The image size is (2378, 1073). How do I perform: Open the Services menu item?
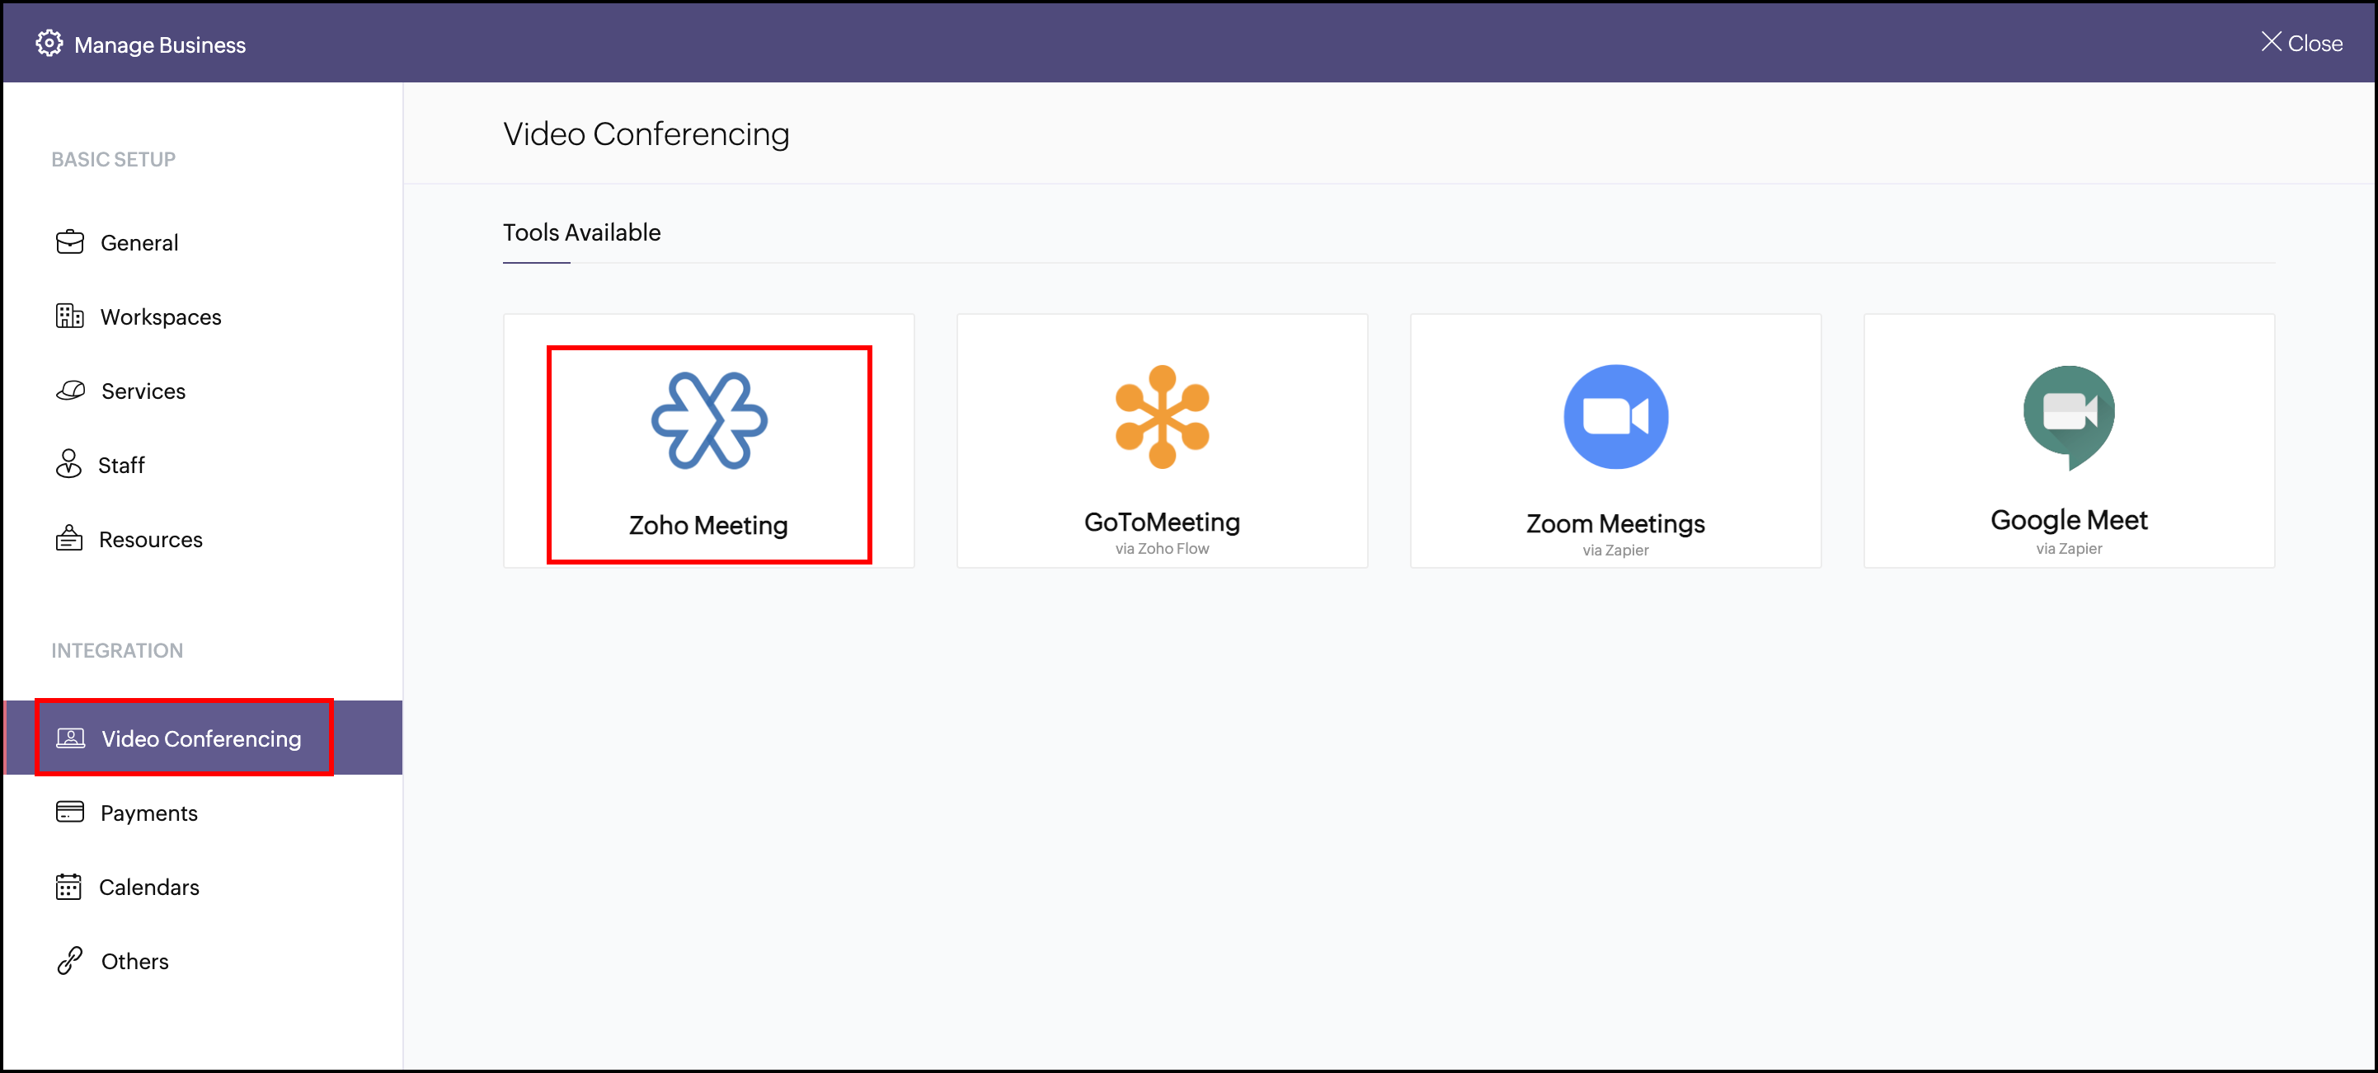(x=143, y=391)
